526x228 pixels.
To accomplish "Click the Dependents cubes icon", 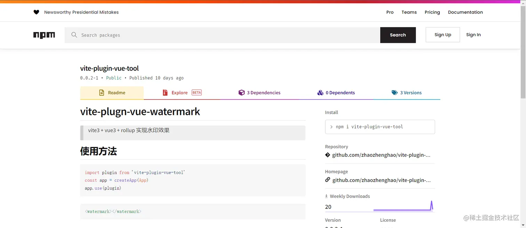I will pyautogui.click(x=320, y=93).
